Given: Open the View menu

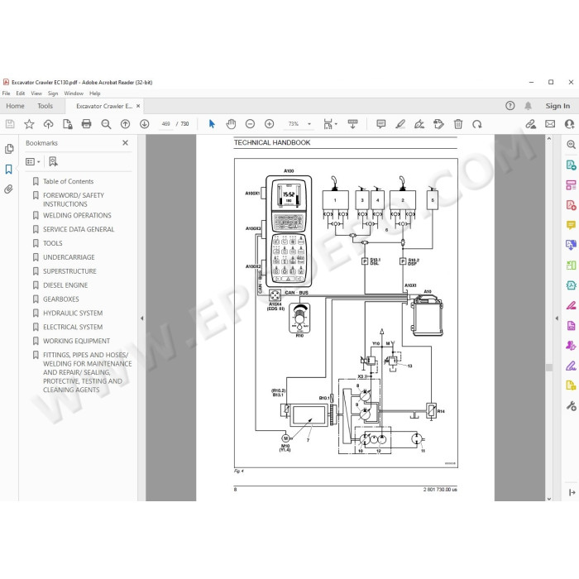Looking at the screenshot, I should pos(36,93).
